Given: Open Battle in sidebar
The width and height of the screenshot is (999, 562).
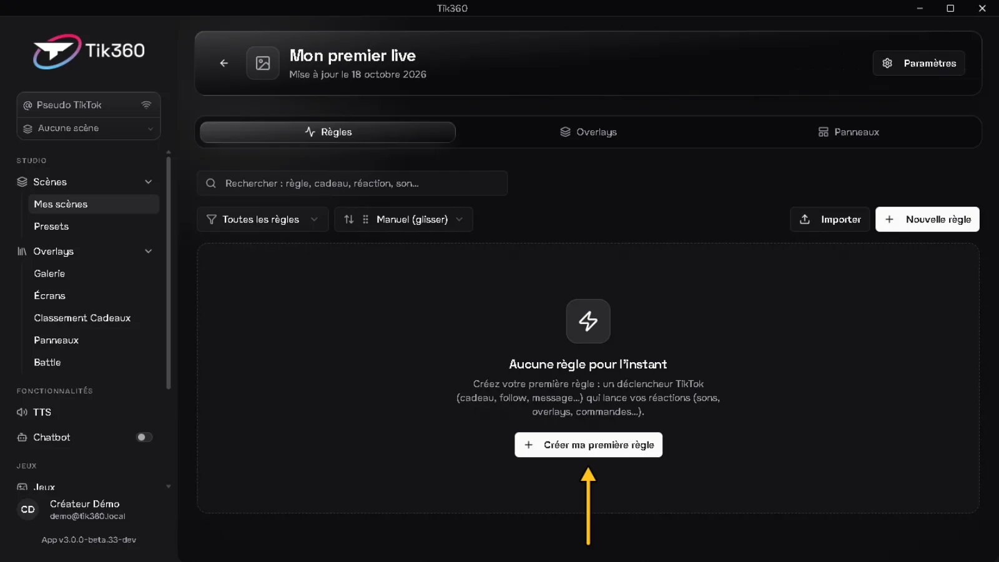Looking at the screenshot, I should (47, 362).
